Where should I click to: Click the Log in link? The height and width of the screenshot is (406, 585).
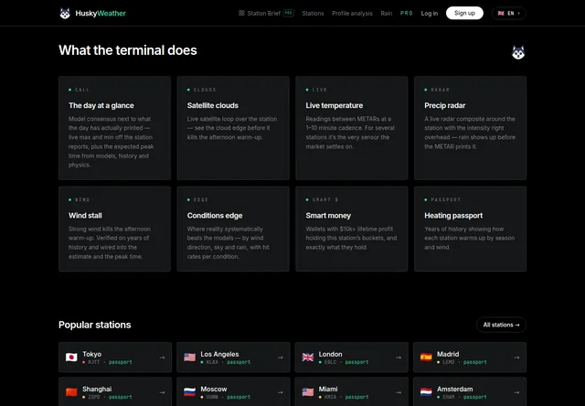tap(429, 14)
